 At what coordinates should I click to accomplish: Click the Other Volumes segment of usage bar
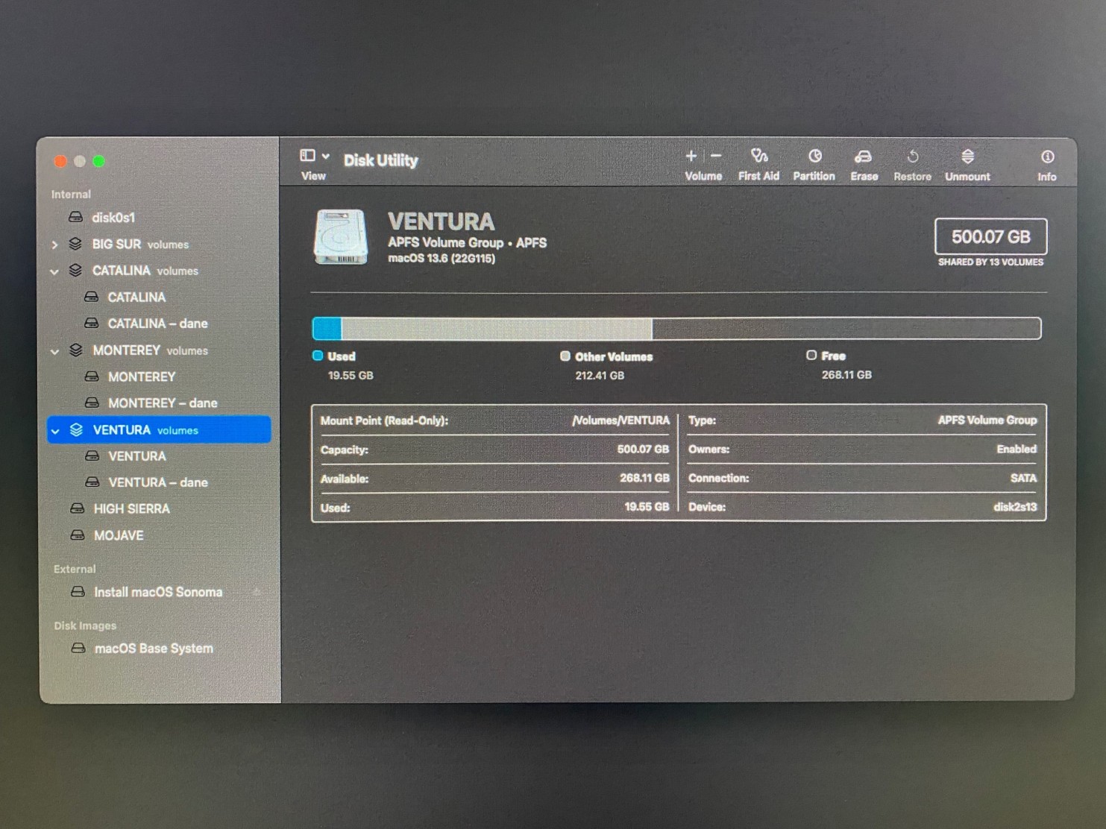coord(497,328)
